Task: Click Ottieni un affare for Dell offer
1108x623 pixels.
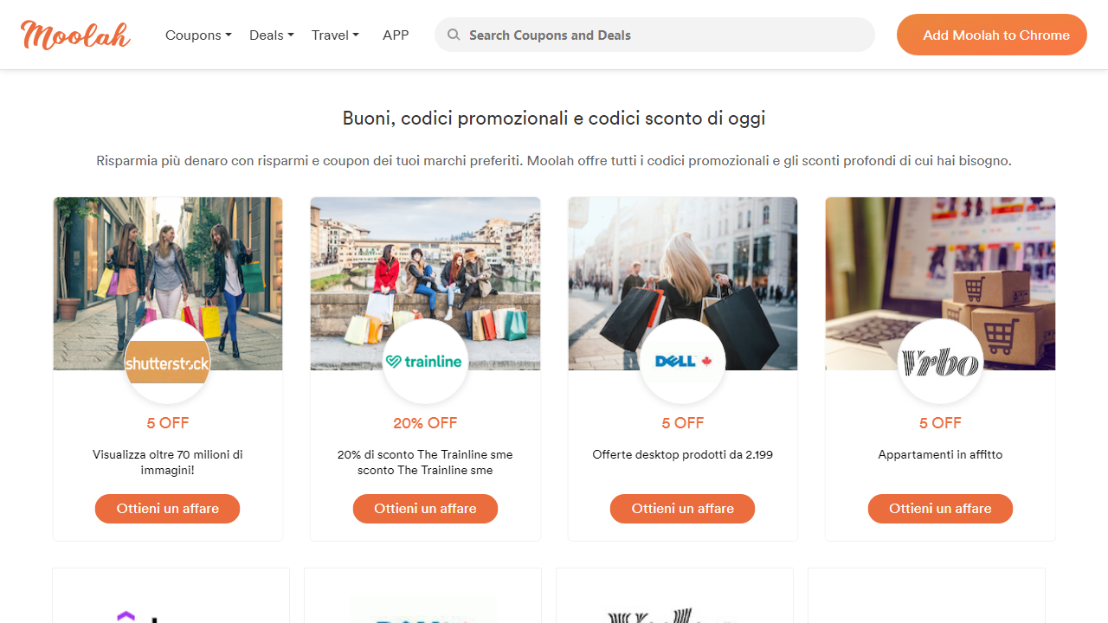Action: 682,509
